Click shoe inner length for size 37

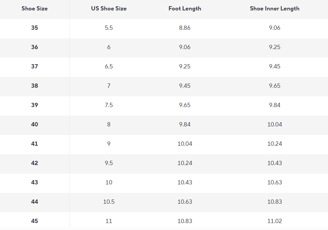point(274,66)
